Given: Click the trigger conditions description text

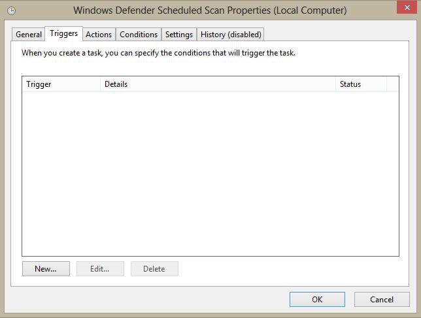Looking at the screenshot, I should (159, 52).
